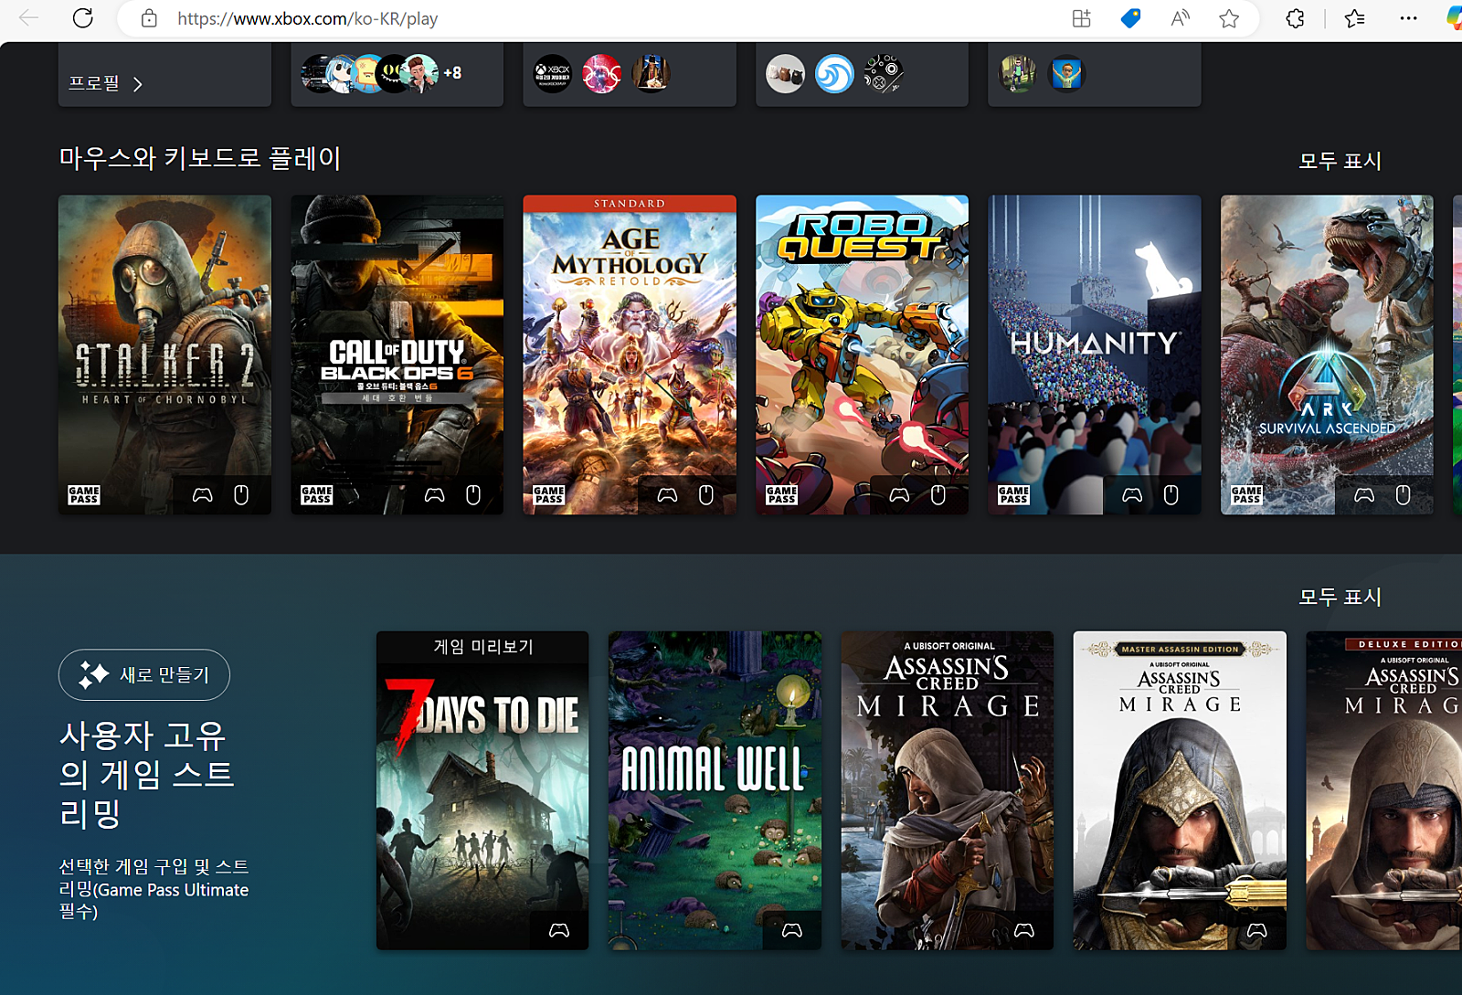Click the xbox.com address bar
1462x995 pixels.
coord(307,18)
